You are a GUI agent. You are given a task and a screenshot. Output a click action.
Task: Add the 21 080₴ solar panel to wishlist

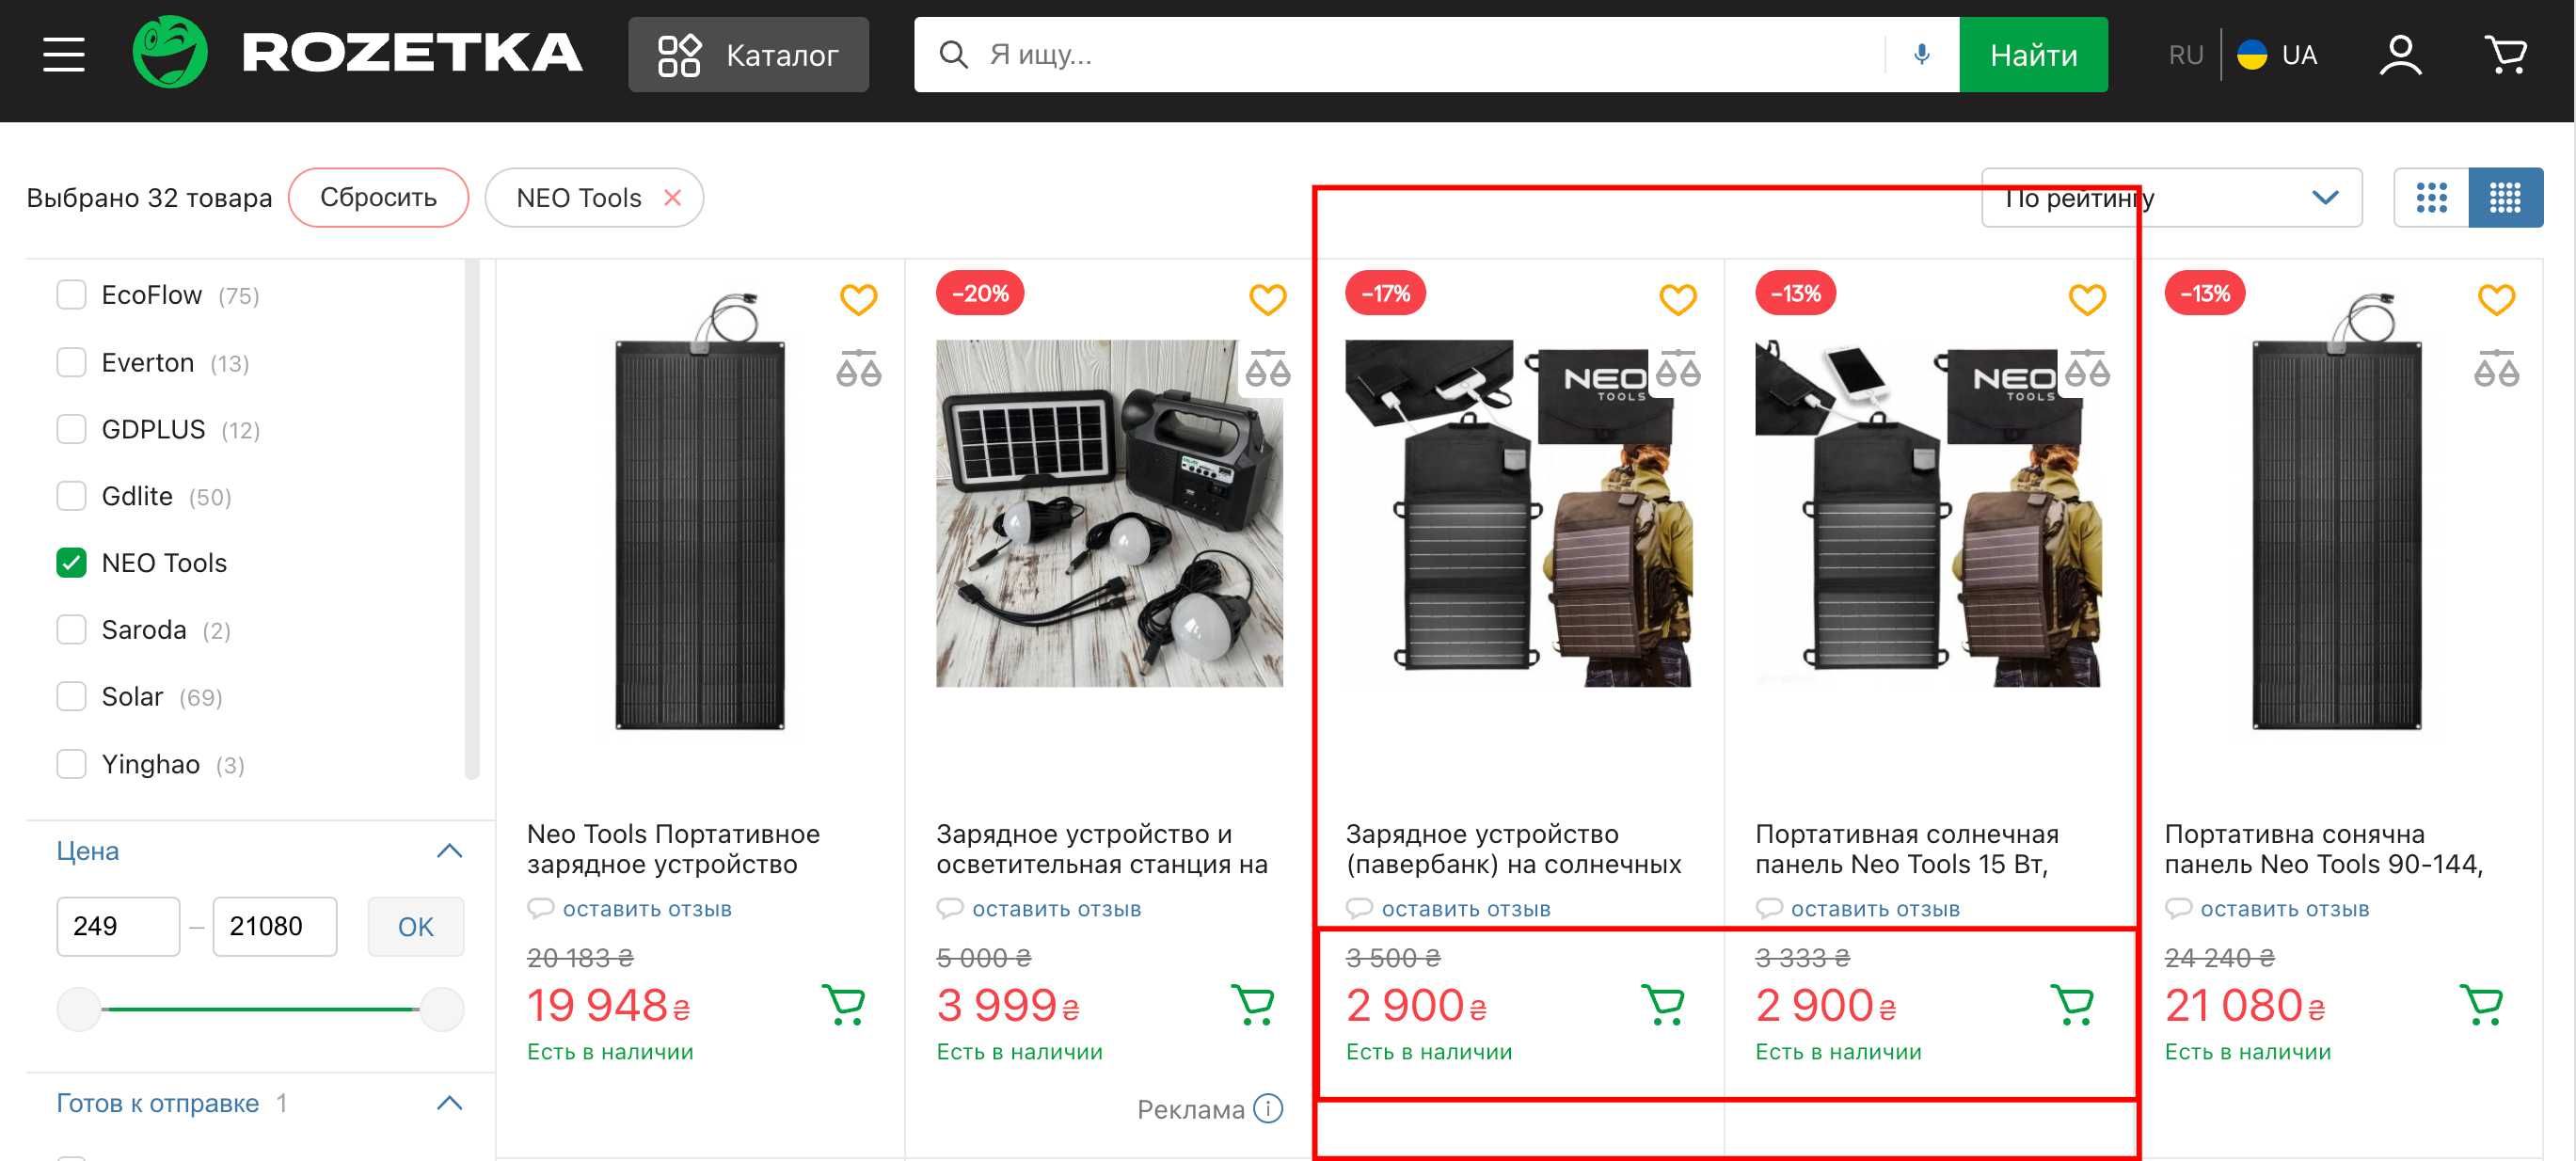[x=2496, y=299]
